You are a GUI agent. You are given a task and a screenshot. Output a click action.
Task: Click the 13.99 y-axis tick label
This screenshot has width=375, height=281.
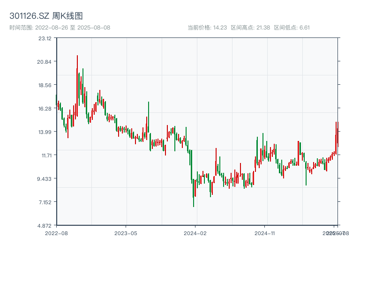[45, 132]
